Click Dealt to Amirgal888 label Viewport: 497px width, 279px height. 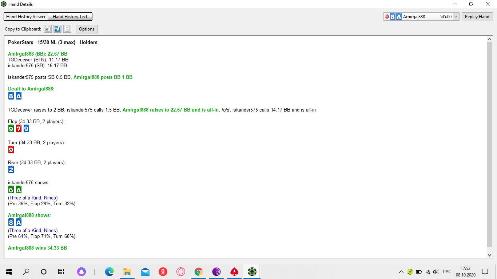pos(31,89)
